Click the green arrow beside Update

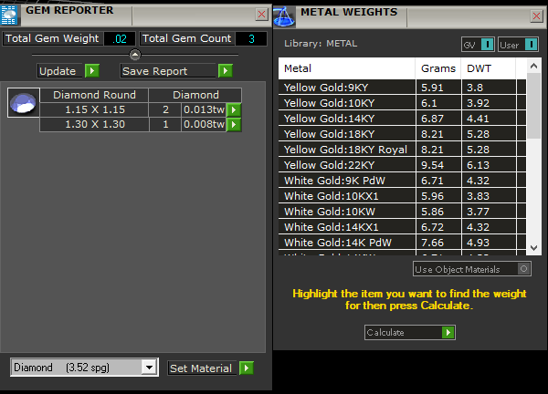pos(91,71)
